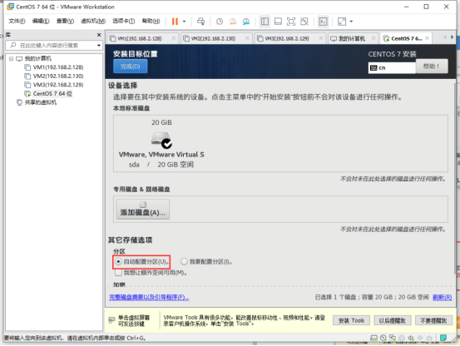
Task: Select VM3(192.168.2.129) in the library tree
Action: coord(58,85)
